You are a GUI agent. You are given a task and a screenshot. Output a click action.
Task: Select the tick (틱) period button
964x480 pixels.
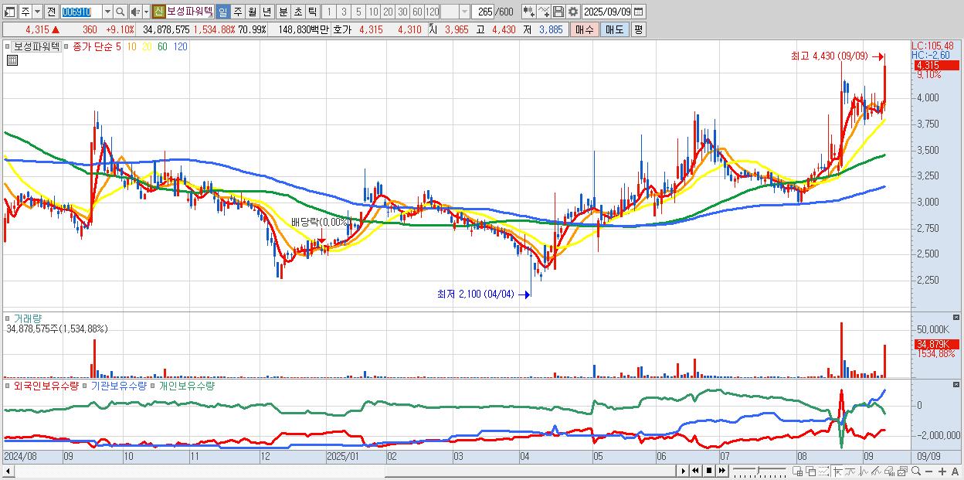(x=312, y=12)
